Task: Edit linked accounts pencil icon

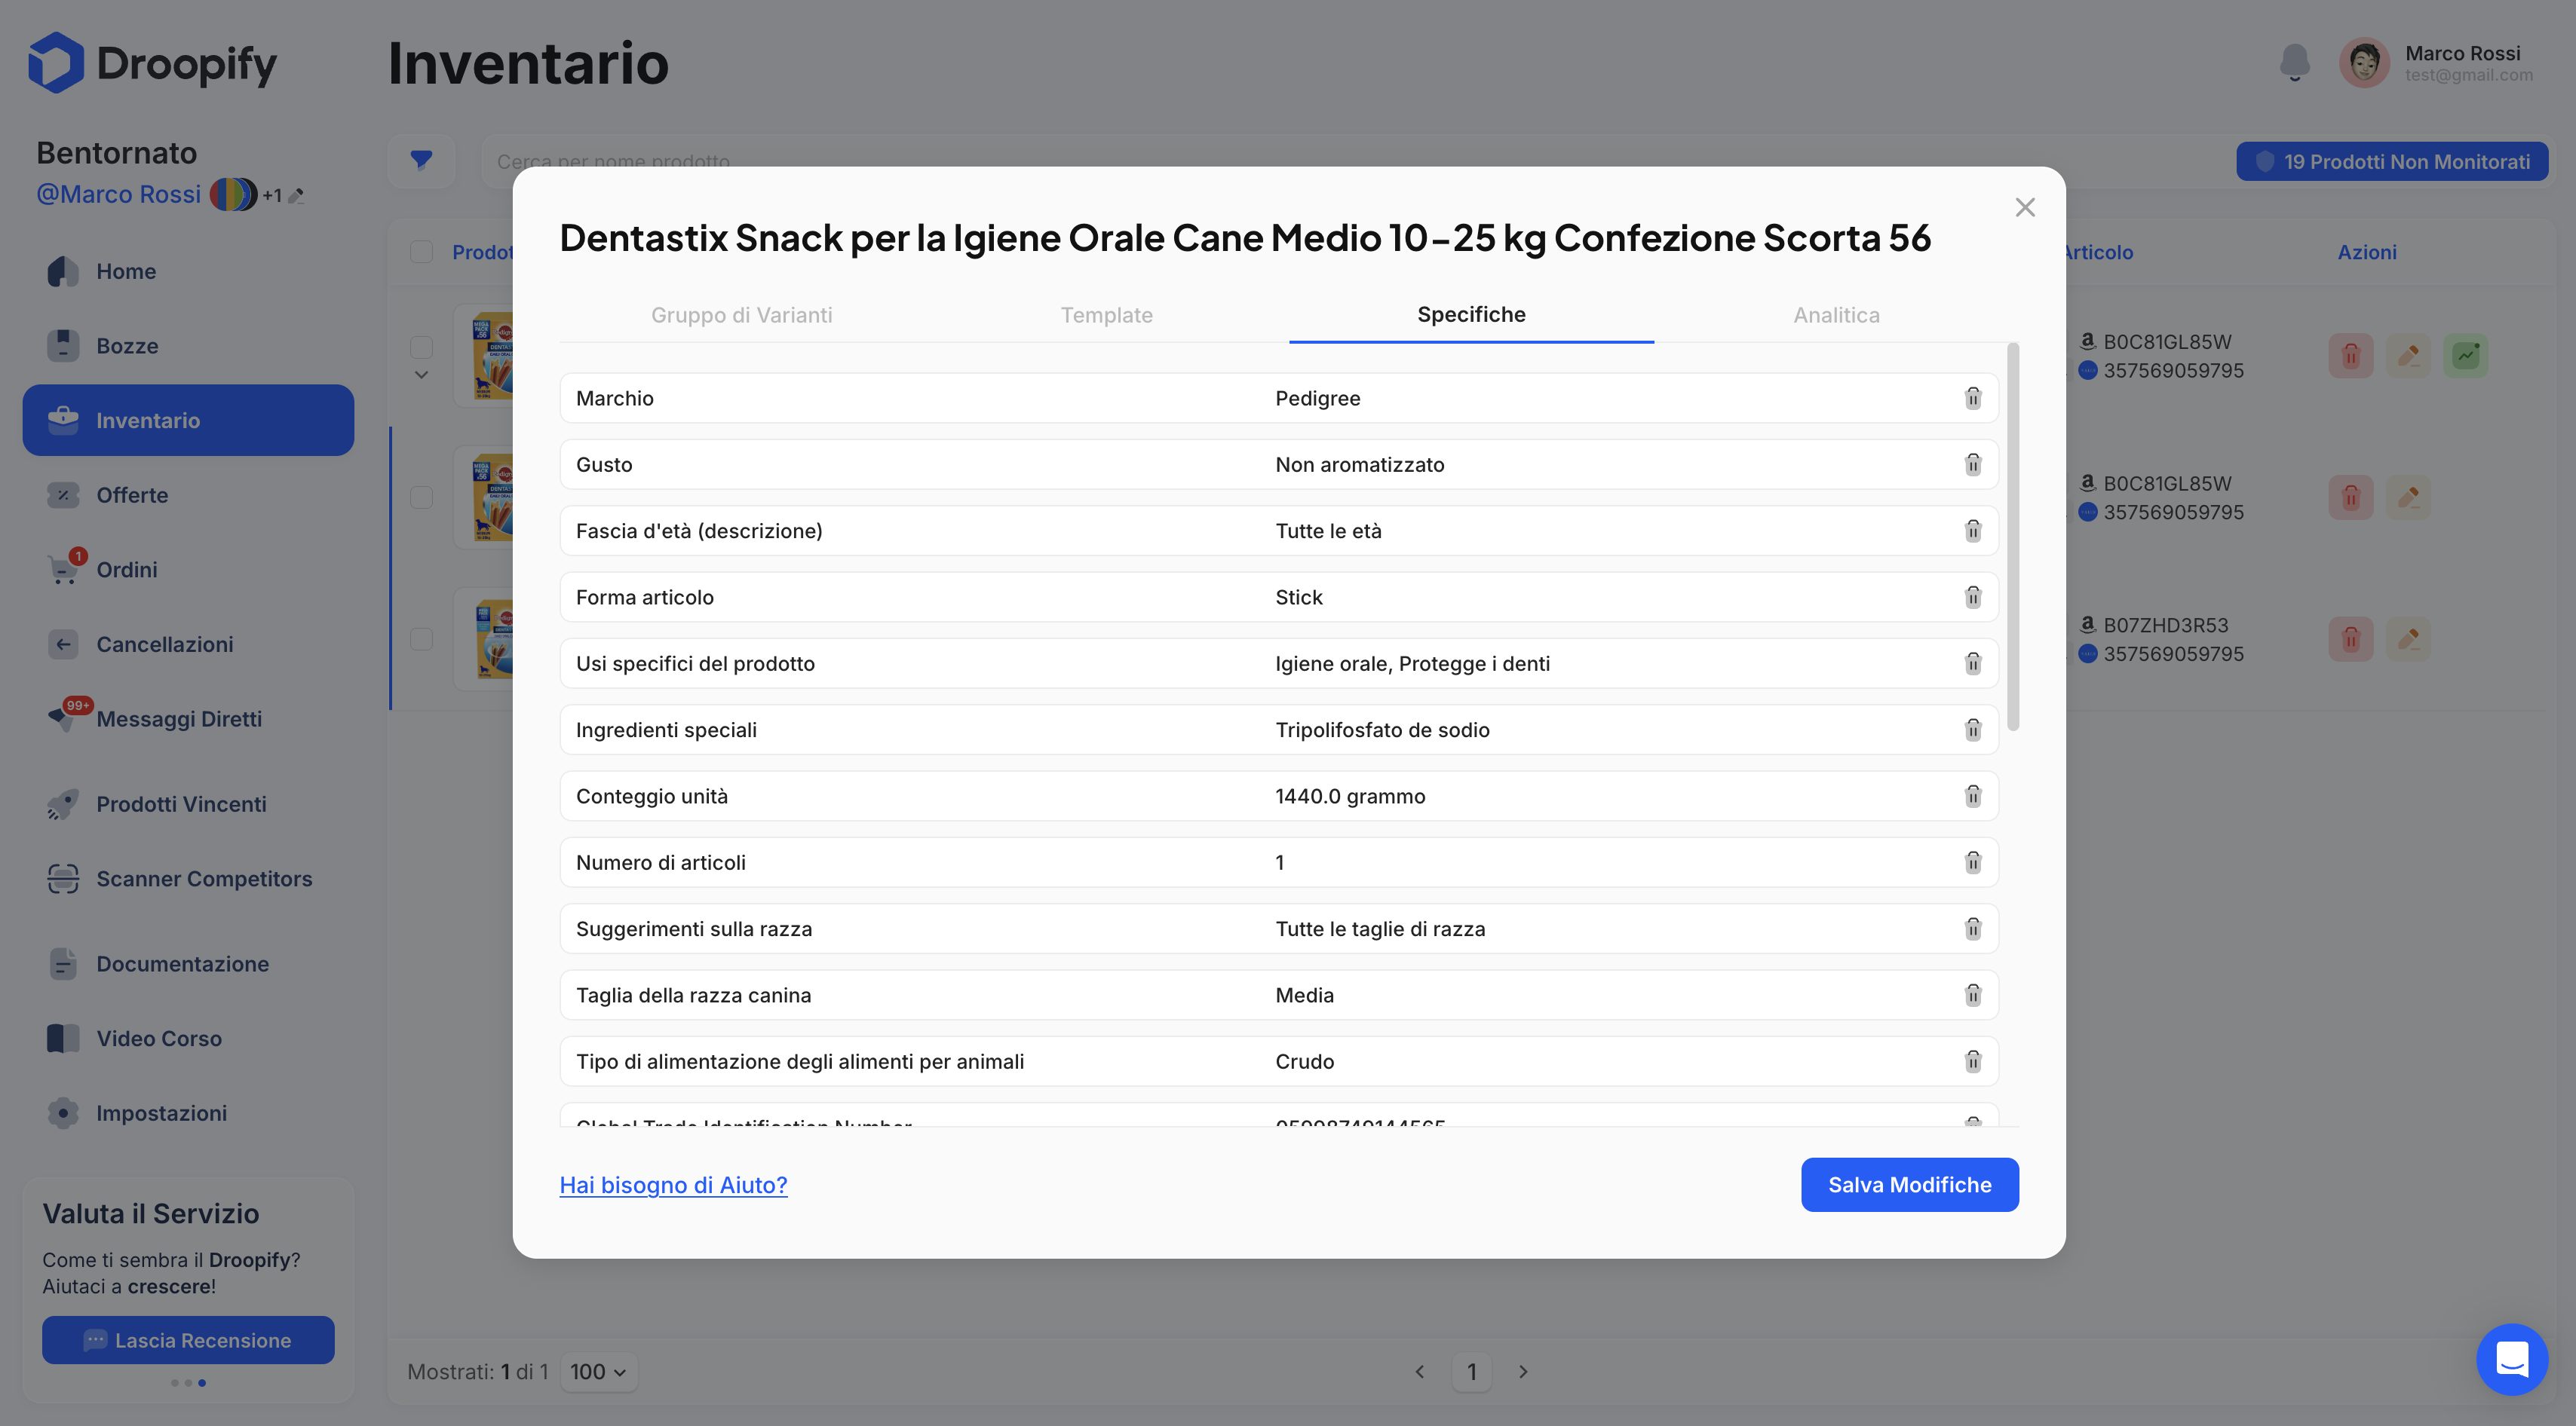Action: [296, 196]
